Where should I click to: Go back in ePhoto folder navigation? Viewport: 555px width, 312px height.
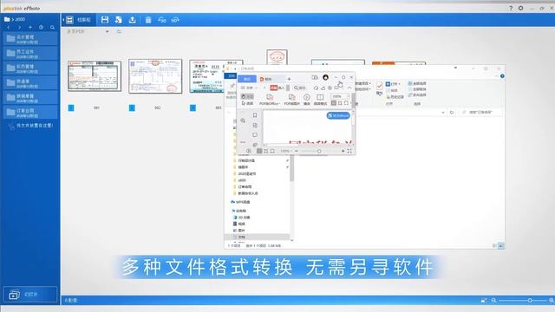pos(8,27)
